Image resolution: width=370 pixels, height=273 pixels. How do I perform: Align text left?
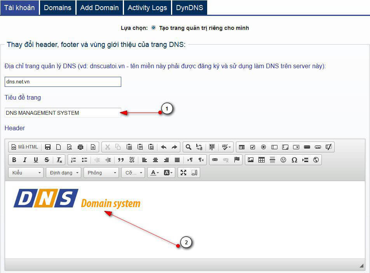click(145, 160)
